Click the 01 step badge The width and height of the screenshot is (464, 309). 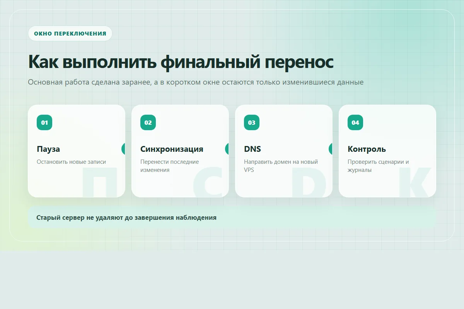(x=44, y=122)
